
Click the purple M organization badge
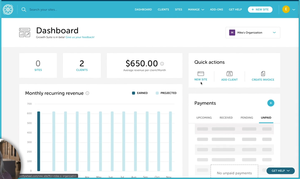tap(232, 33)
